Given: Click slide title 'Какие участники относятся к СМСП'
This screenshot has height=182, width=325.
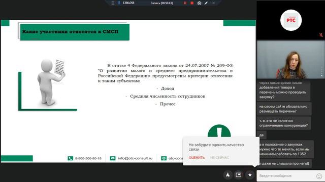Looking at the screenshot, I should click(70, 31).
